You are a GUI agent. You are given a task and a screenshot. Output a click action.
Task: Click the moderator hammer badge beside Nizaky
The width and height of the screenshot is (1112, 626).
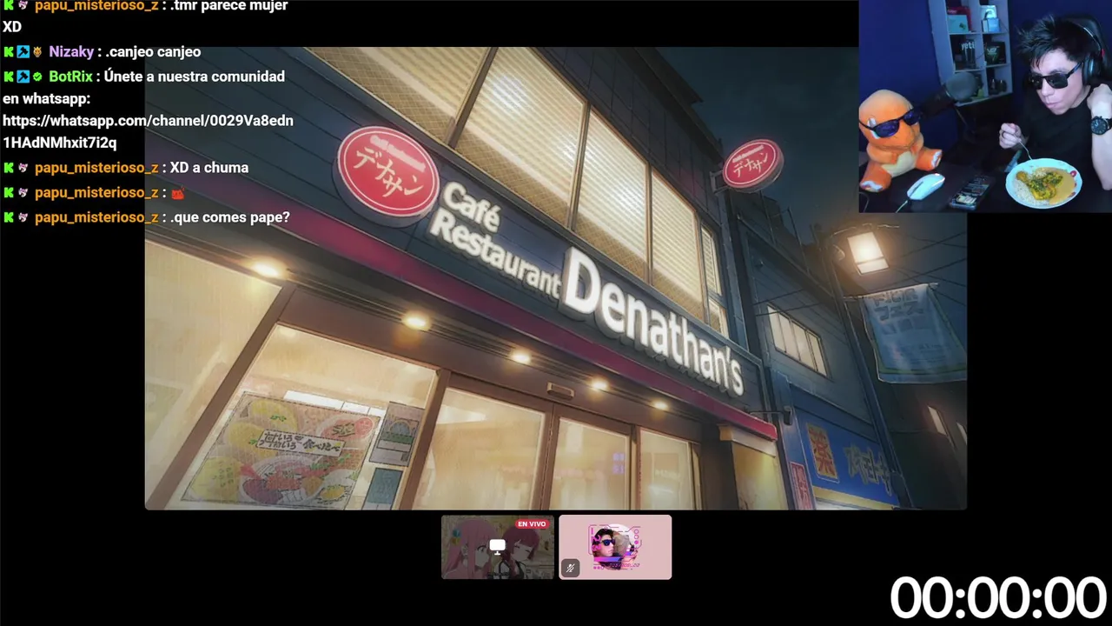(x=23, y=52)
